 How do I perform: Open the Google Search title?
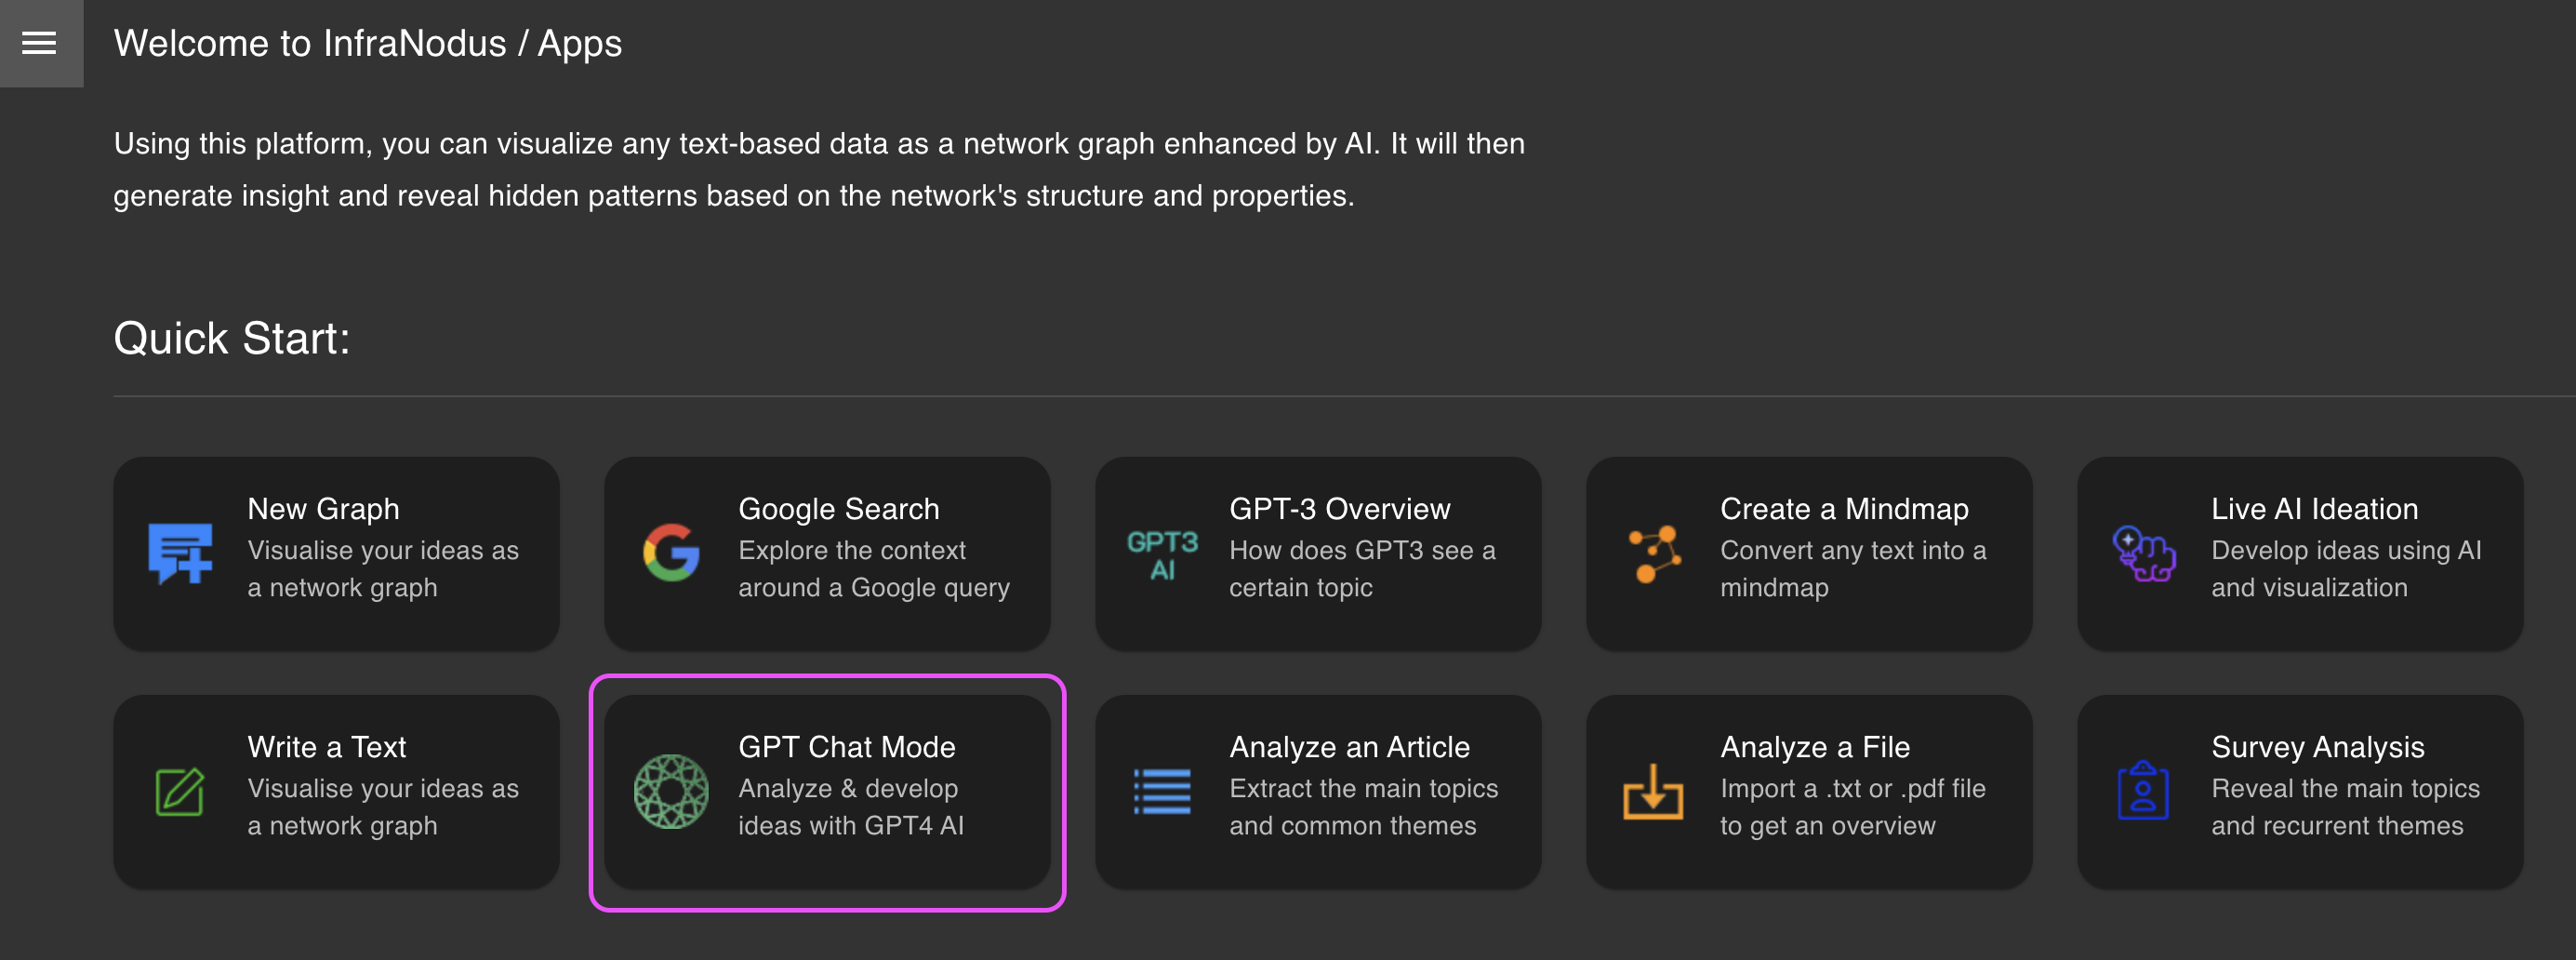(839, 509)
